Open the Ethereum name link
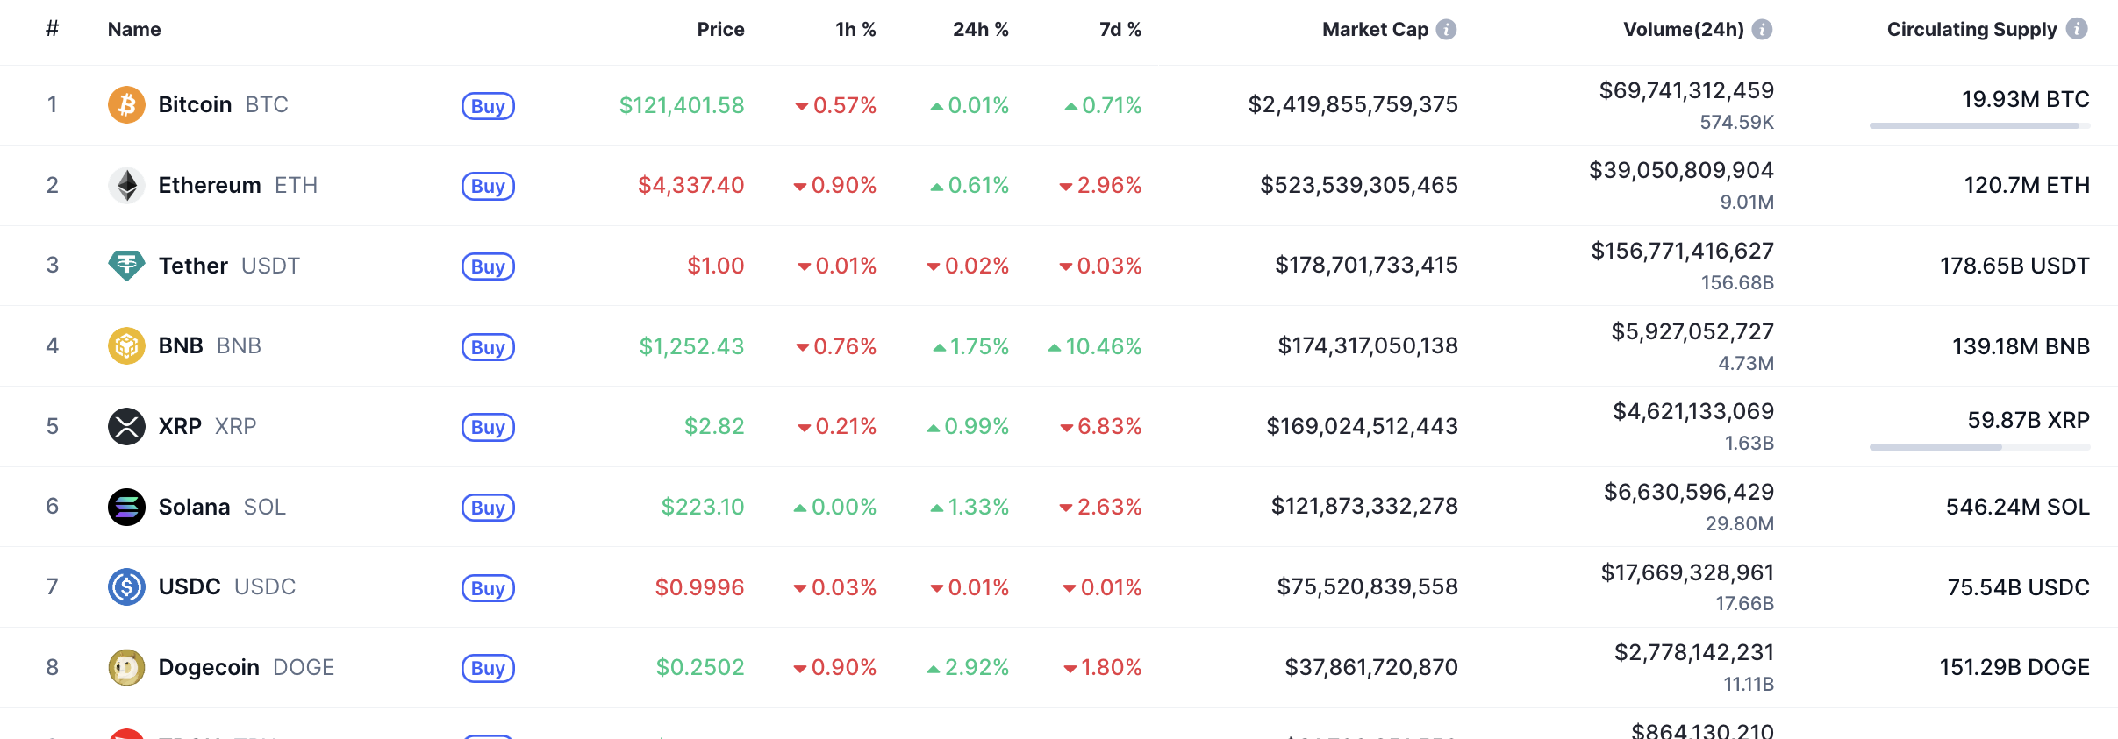2118x739 pixels. click(x=210, y=185)
